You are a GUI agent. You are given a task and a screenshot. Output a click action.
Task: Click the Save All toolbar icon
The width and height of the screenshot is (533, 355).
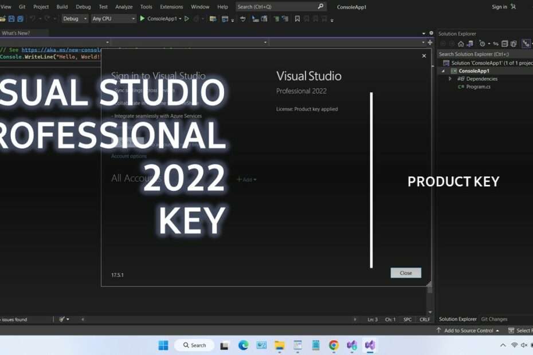(20, 19)
